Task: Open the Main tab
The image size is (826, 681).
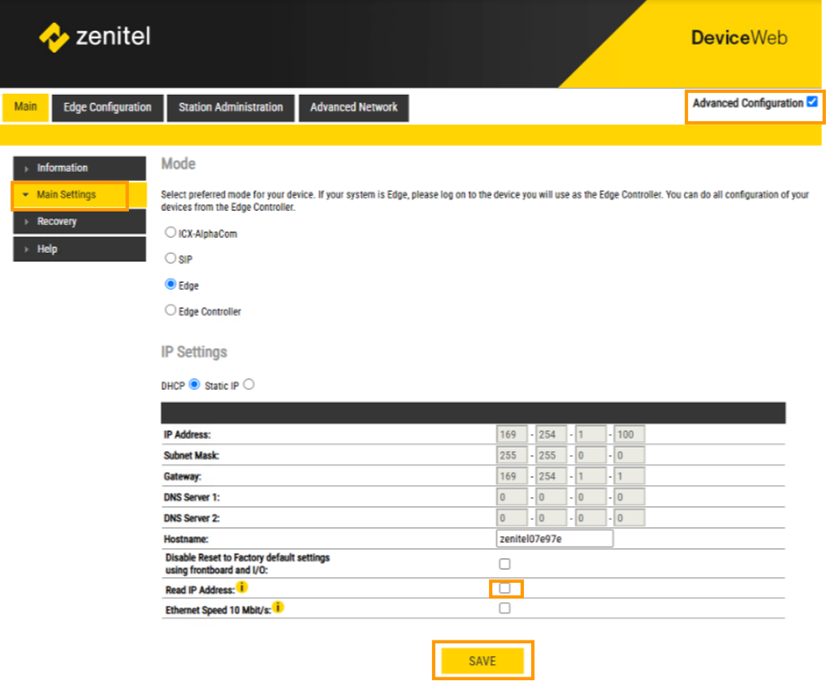Action: coord(25,107)
